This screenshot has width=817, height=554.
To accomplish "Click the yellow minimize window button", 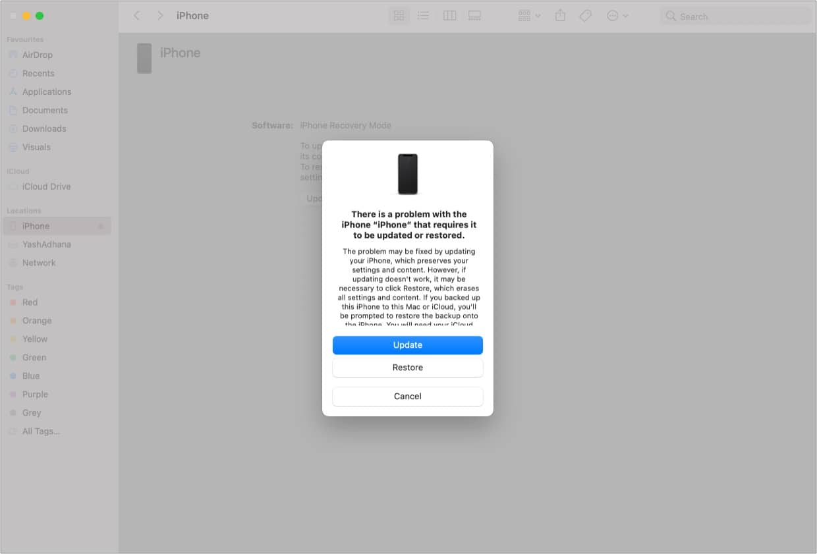I will (26, 16).
